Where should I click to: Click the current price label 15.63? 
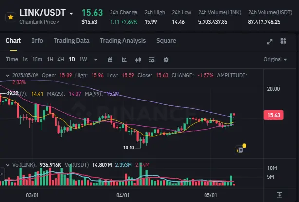(274, 115)
